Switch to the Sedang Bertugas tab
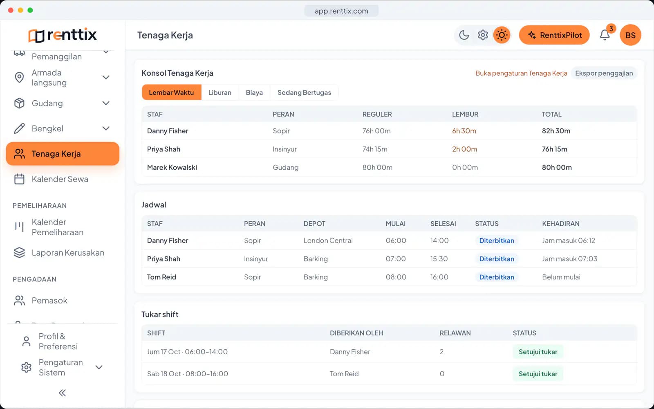 [x=305, y=92]
